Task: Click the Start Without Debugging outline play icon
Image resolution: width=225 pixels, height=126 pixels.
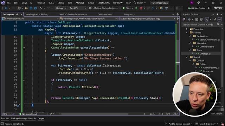Action: (136, 8)
